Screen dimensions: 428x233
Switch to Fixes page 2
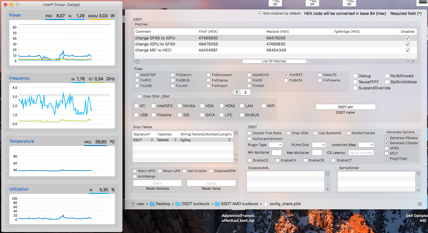coord(246,92)
